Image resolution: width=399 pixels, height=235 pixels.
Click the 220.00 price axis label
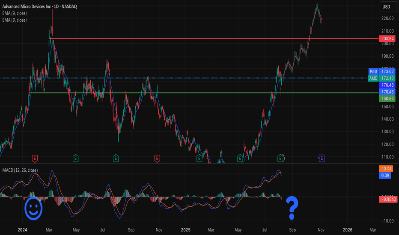[387, 18]
